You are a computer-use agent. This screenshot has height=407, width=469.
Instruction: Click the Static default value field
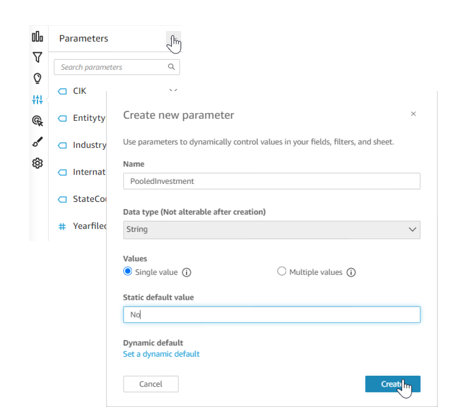pyautogui.click(x=272, y=314)
